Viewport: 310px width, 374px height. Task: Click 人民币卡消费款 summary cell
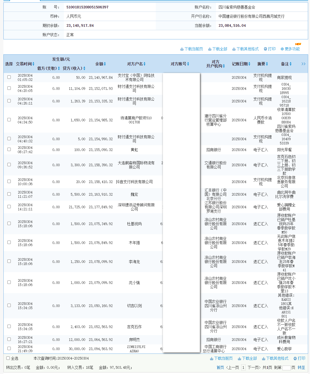pos(262,120)
